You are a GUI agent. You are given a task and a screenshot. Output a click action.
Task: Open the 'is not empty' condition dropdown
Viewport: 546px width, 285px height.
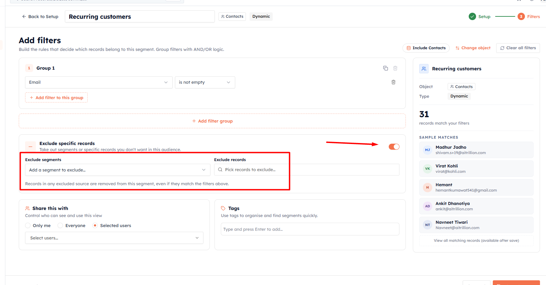point(205,82)
